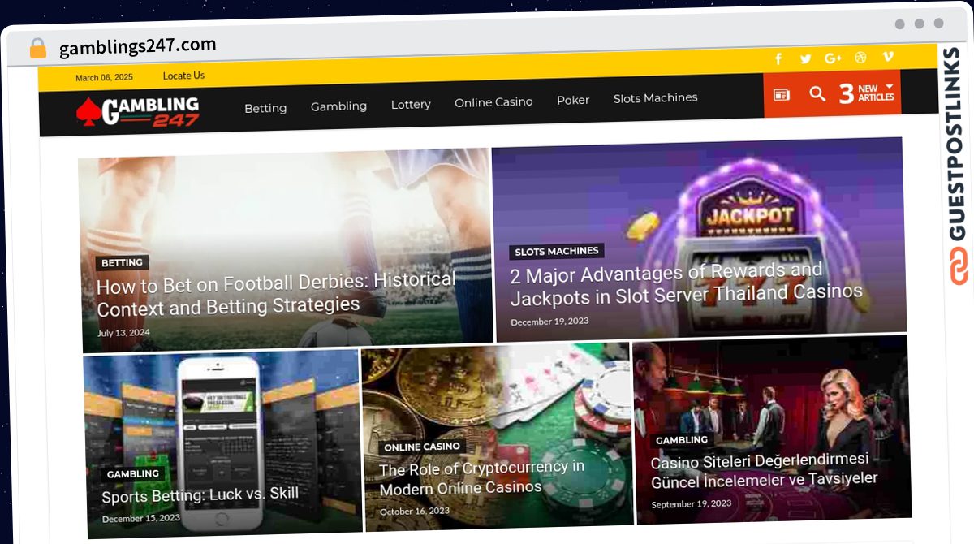This screenshot has width=974, height=544.
Task: Open the Betting menu item
Action: pyautogui.click(x=265, y=108)
